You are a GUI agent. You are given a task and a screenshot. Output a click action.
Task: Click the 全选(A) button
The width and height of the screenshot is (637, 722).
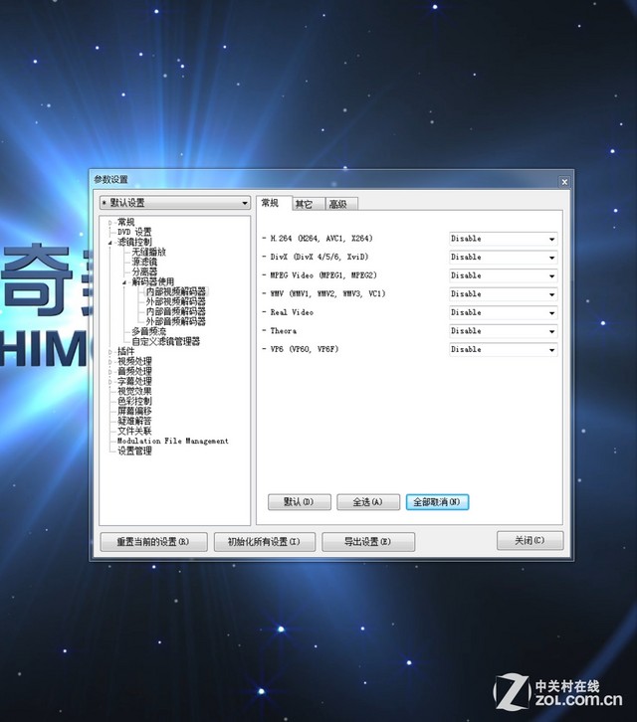(368, 502)
